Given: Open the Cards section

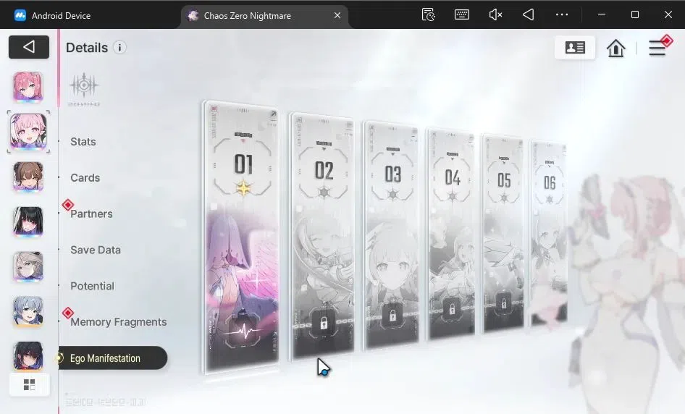Looking at the screenshot, I should 85,178.
